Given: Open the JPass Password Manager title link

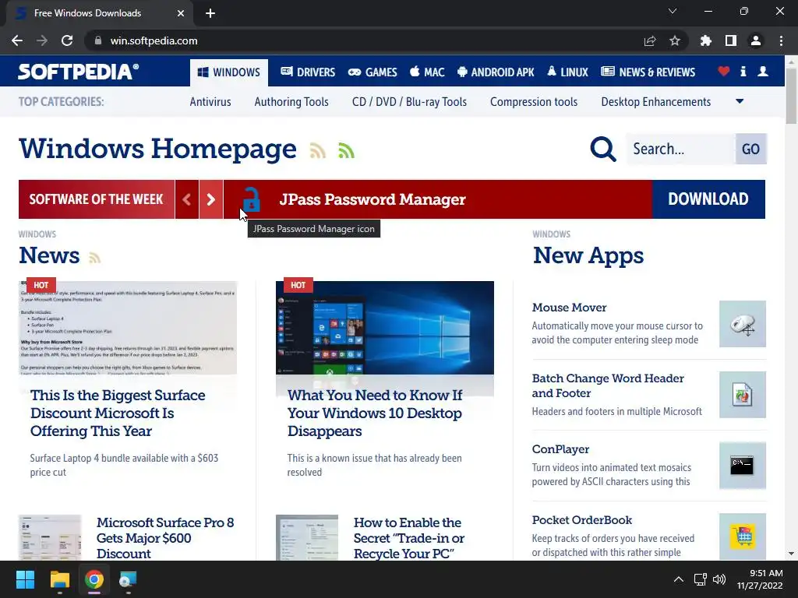Looking at the screenshot, I should tap(373, 199).
